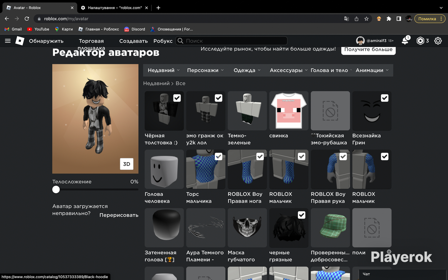Viewport: 448px width, 280px height.
Task: Uncheck the Чёрная толстовка item checkbox
Action: click(177, 98)
